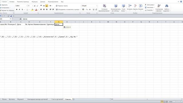Expand the fill color dropdown arrow
The image size is (183, 103).
coord(34,9)
